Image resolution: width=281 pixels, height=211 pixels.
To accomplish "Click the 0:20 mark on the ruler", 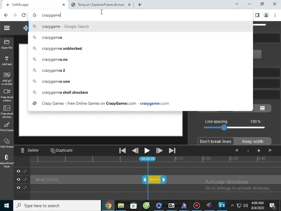I will click(206, 159).
